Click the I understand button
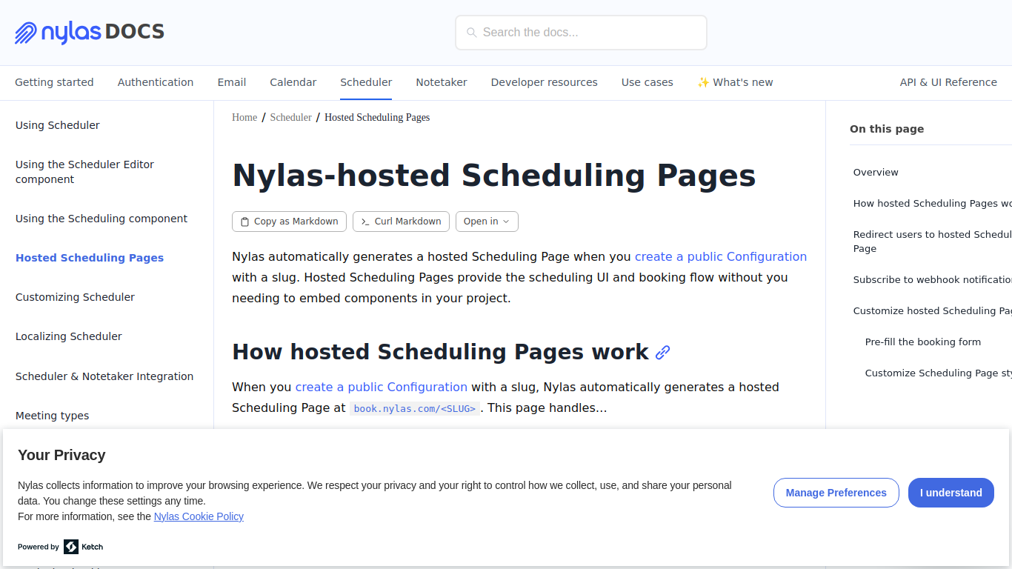 tap(951, 493)
